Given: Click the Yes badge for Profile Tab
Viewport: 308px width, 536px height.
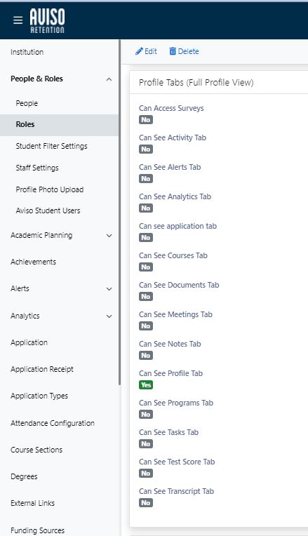Looking at the screenshot, I should pos(146,385).
